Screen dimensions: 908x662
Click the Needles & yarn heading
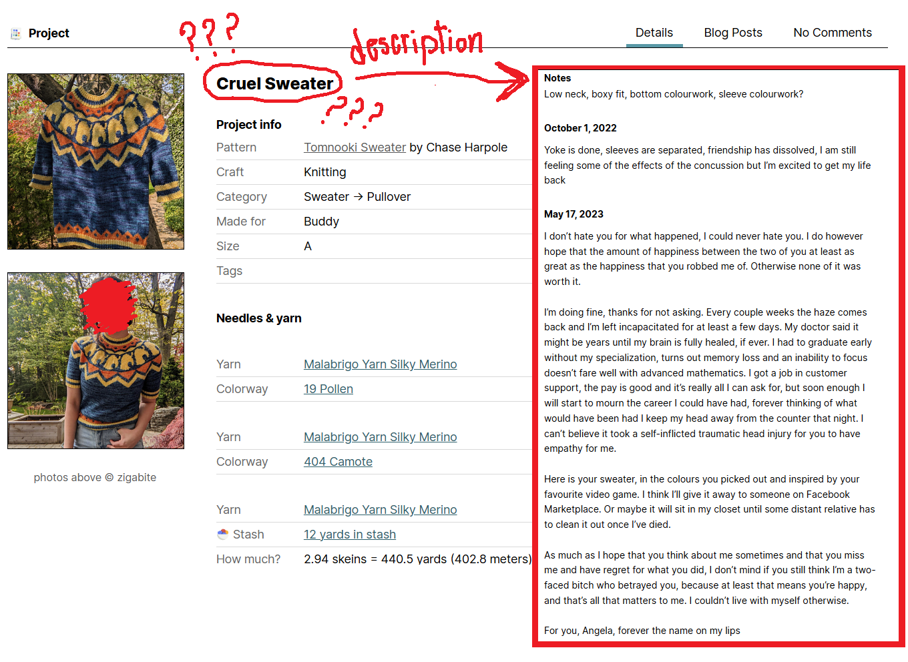pyautogui.click(x=259, y=318)
